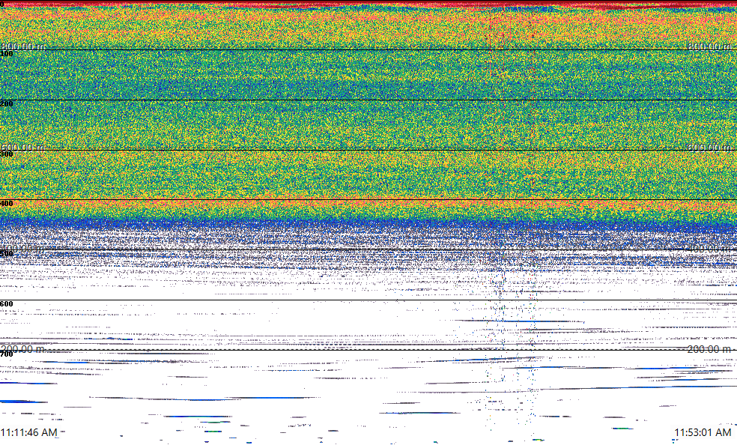Select the 500 depth gridline label
737x445 pixels.
tap(7, 254)
